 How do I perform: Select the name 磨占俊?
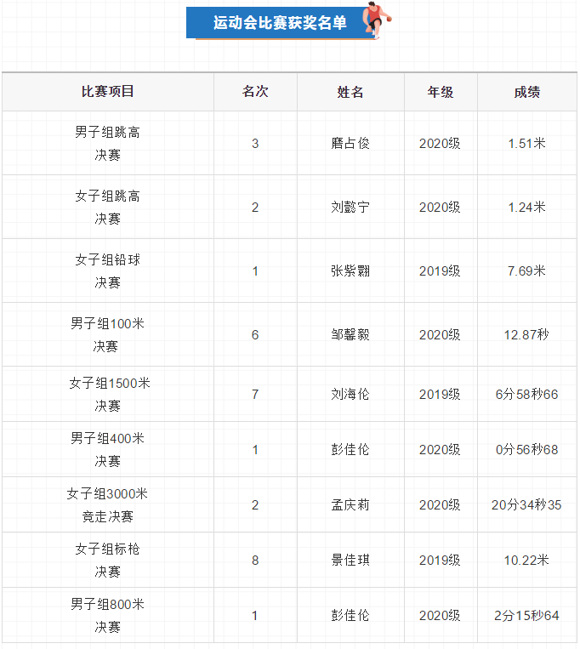[x=350, y=144]
